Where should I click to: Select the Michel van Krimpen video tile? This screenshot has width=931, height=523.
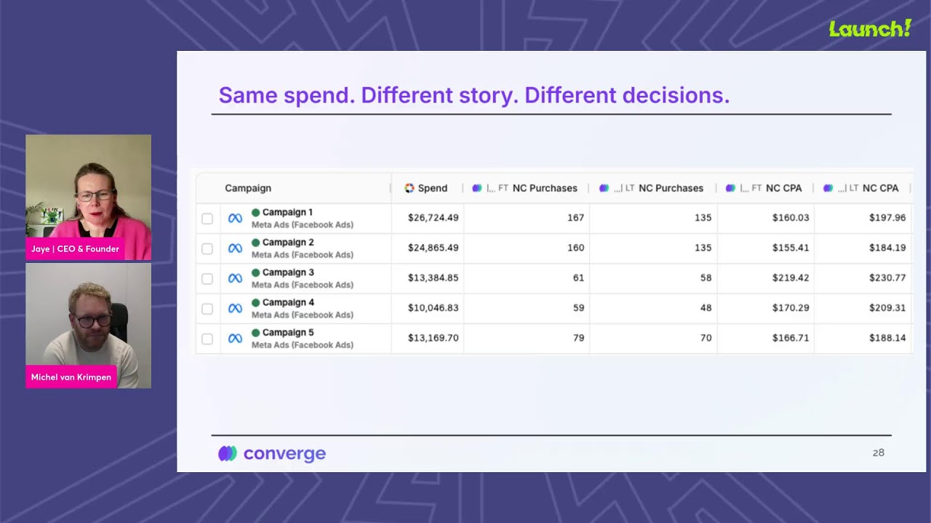tap(88, 325)
